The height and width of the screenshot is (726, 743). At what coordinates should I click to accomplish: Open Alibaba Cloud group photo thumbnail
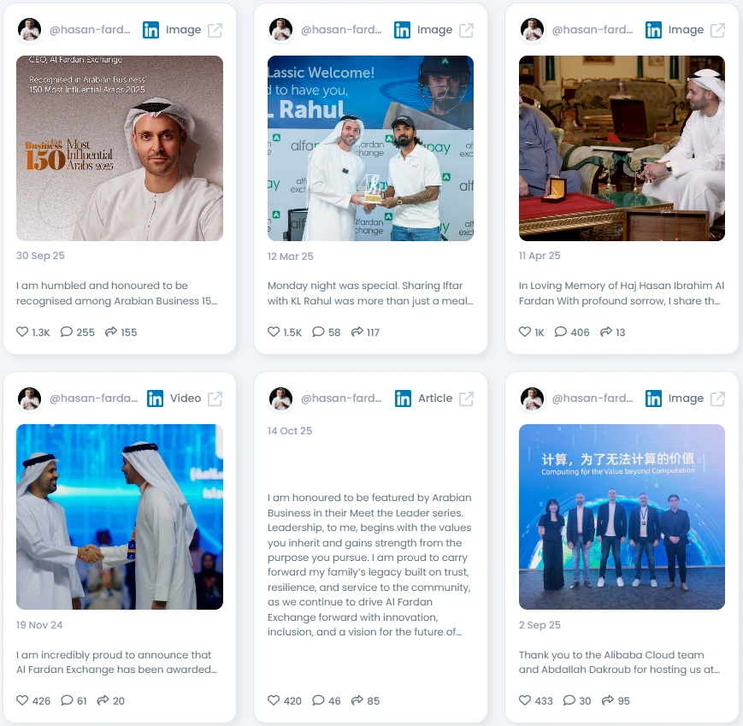[x=622, y=516]
